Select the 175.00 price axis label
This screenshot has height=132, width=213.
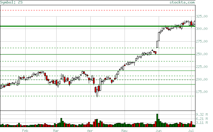tap(202, 92)
